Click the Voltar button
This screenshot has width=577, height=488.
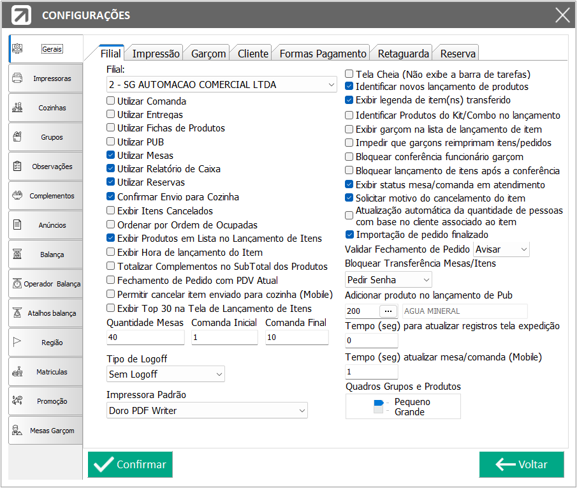[x=522, y=464]
